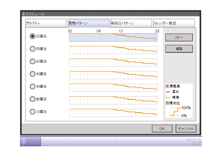222x156 pixels.
Task: Switch to the 週間パターン tab
Action: [x=88, y=23]
